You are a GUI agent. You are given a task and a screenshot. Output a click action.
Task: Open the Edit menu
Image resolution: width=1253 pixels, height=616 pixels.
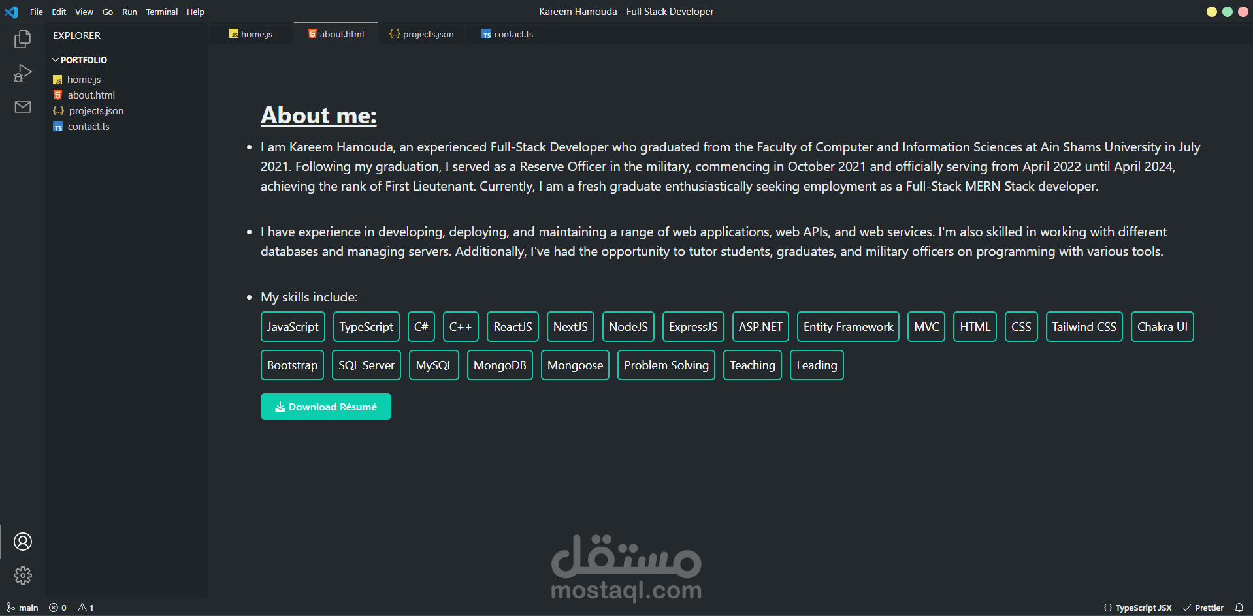coord(59,12)
